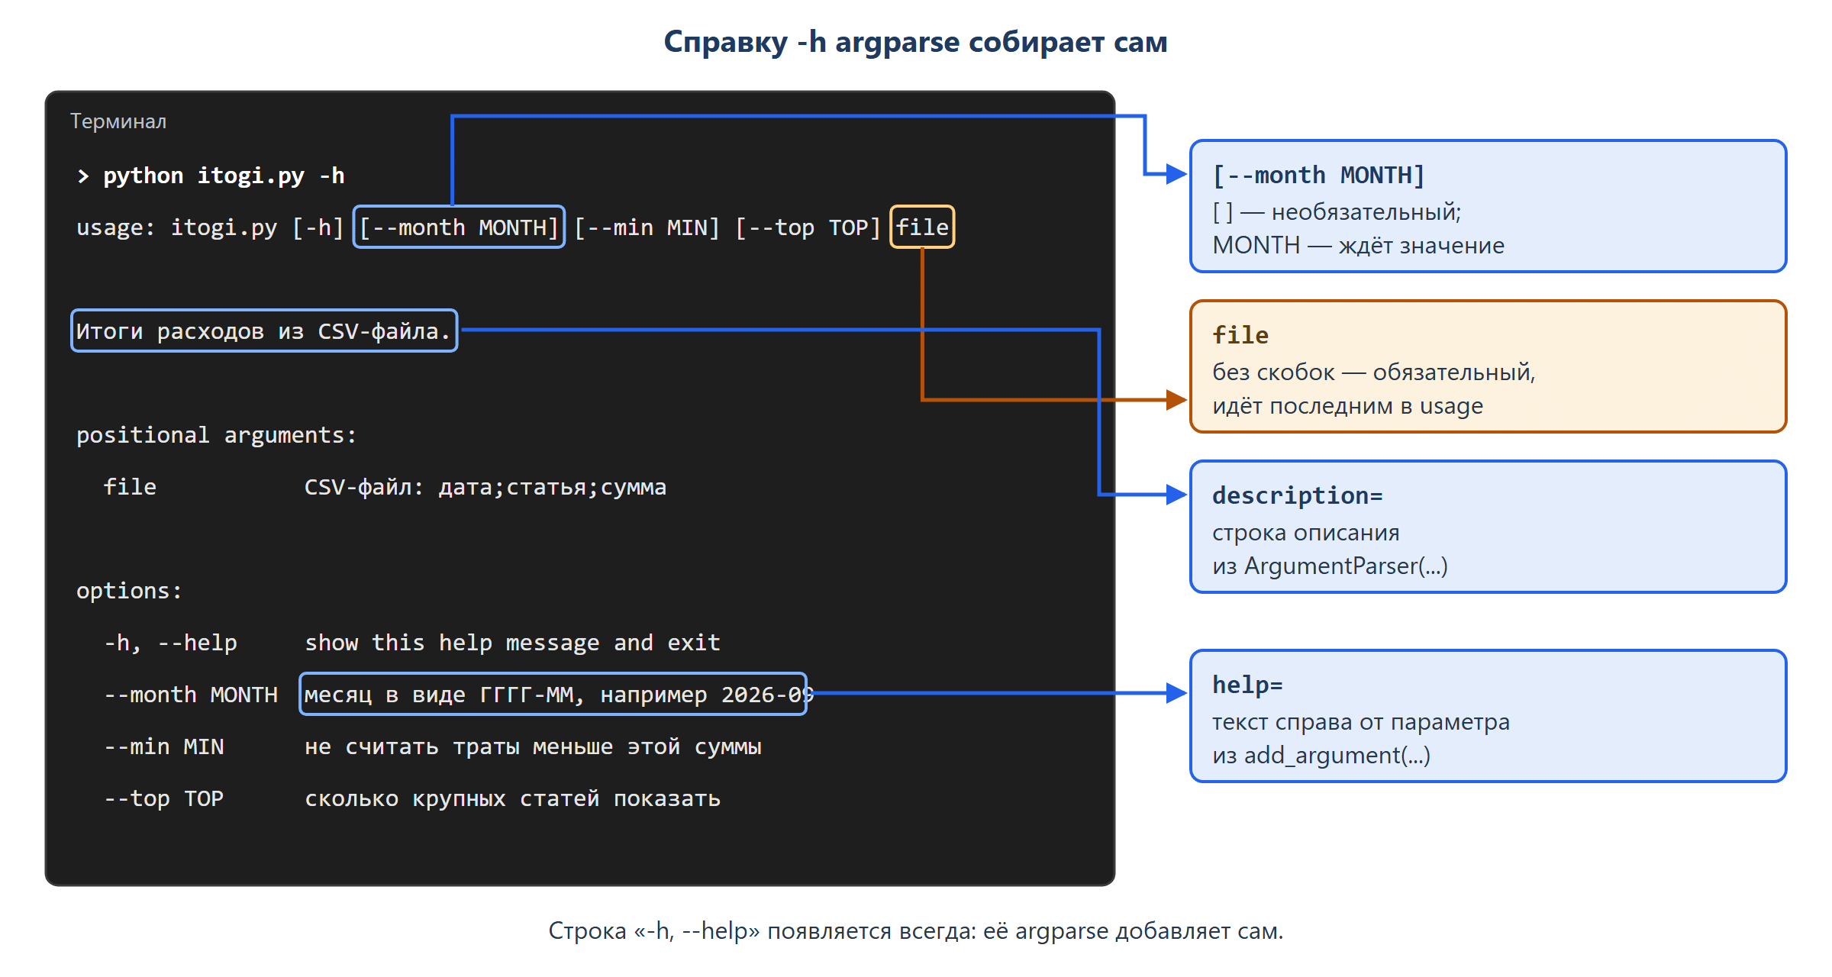The image size is (1832, 977).
Task: Click the 'description=' callout heading
Action: click(x=1298, y=496)
